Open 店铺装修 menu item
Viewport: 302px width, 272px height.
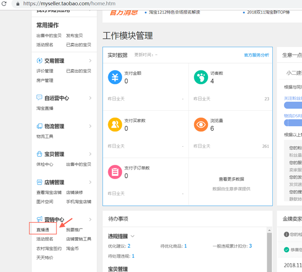75,192
